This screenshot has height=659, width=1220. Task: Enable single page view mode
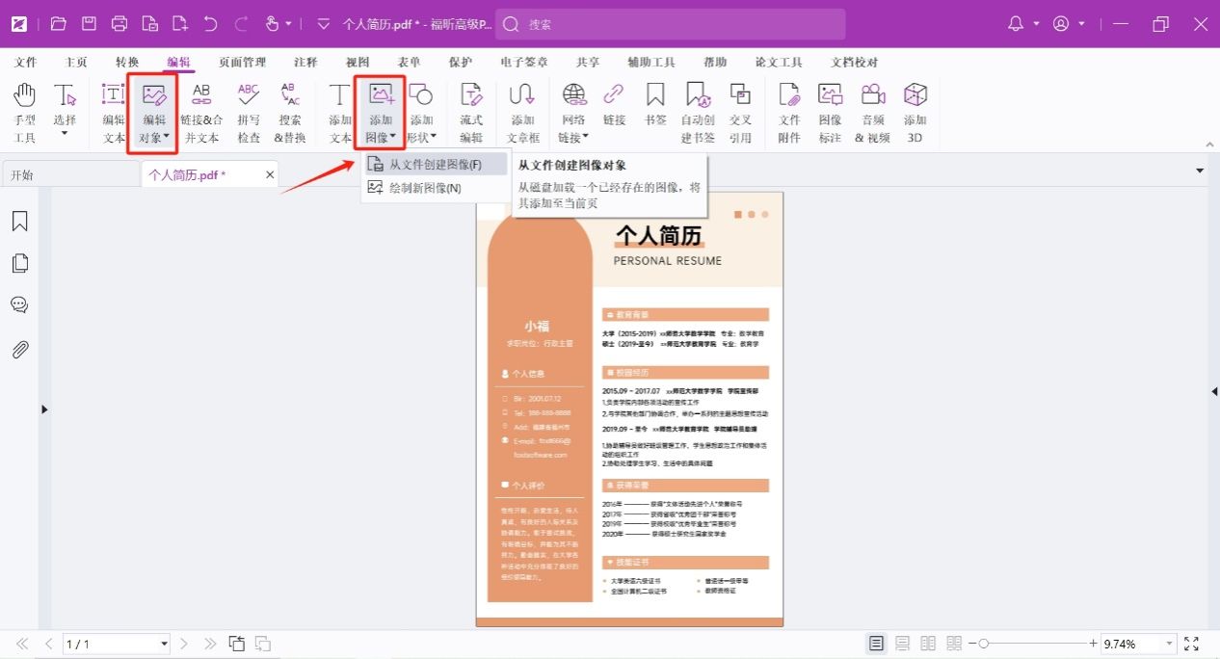[x=876, y=644]
